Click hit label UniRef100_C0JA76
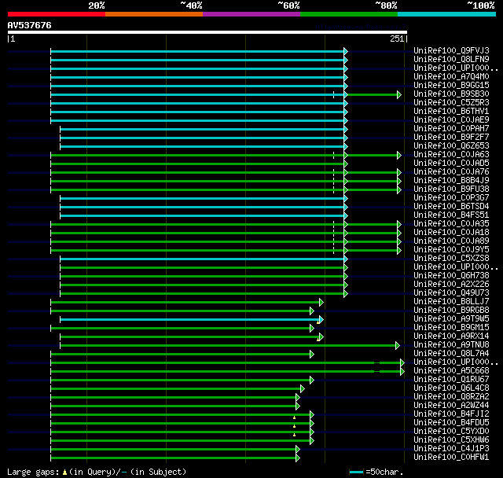This screenshot has height=478, width=503. click(x=451, y=172)
